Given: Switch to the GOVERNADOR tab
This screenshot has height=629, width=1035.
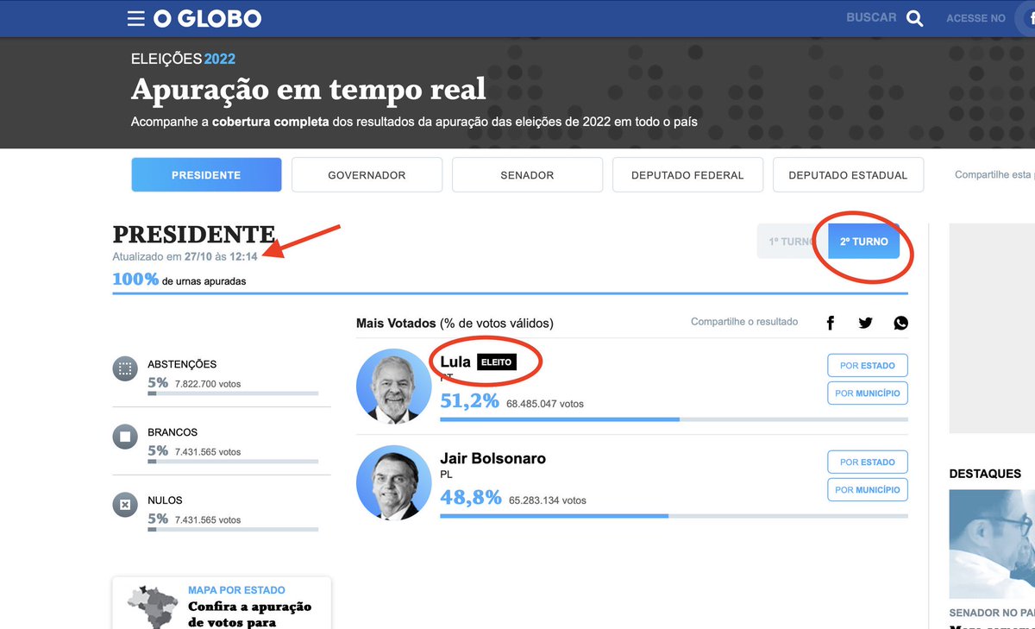Looking at the screenshot, I should point(367,174).
